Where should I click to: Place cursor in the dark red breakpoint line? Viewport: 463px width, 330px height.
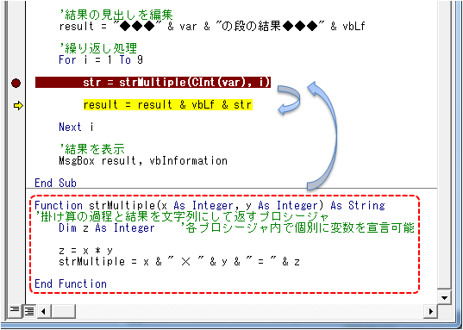click(153, 83)
